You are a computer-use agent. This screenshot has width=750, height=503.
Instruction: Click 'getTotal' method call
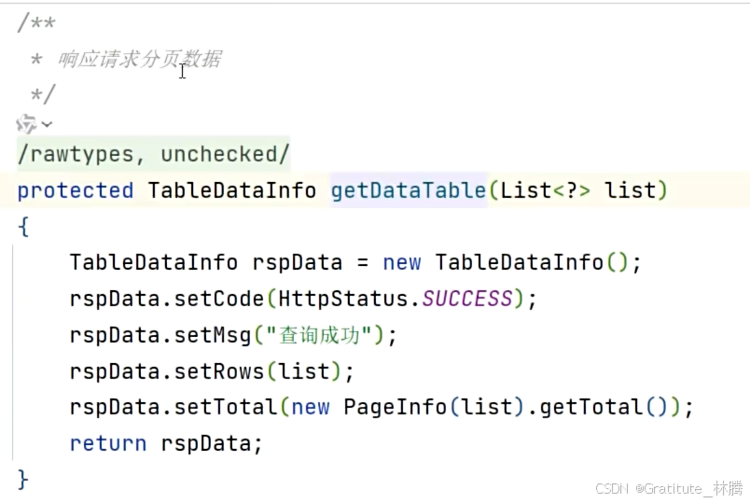(591, 407)
